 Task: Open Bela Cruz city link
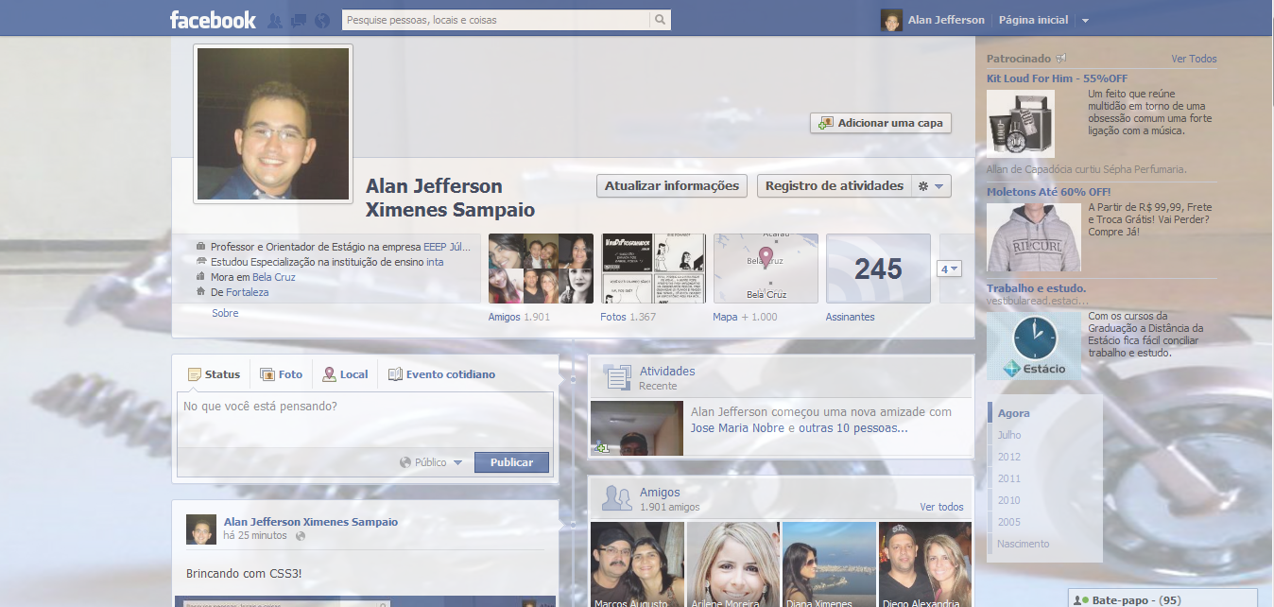(x=274, y=277)
